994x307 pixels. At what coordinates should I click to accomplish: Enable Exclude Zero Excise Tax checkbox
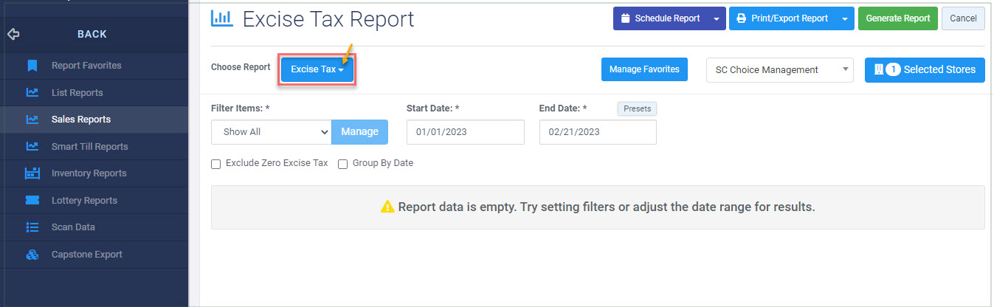pyautogui.click(x=216, y=164)
